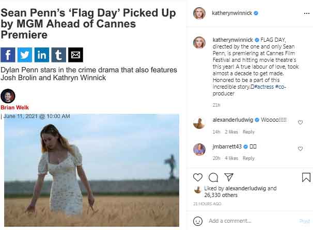
Task: Like jmbarrett43's comment heart
Action: tap(301, 149)
